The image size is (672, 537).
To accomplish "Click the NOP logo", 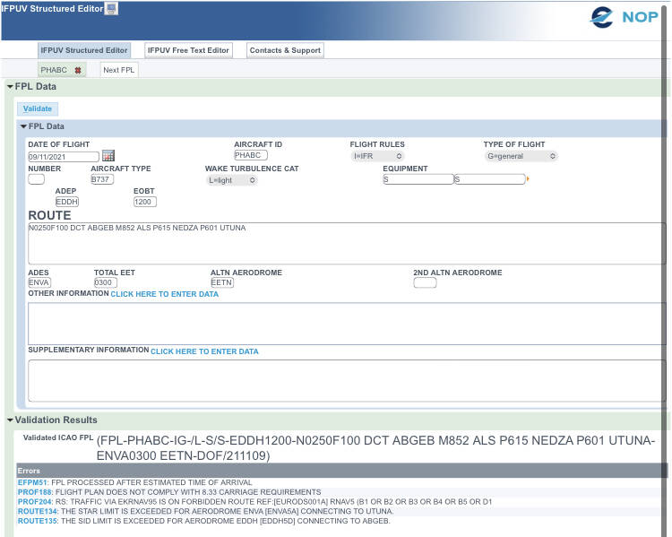I will point(624,17).
